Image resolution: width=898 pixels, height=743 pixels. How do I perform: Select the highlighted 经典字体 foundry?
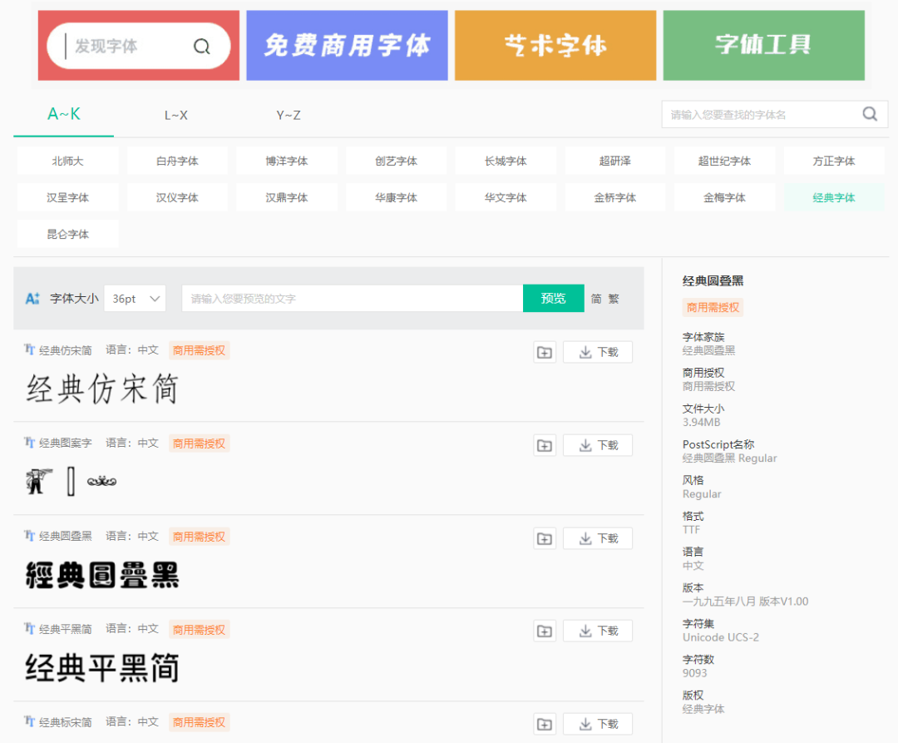point(834,198)
